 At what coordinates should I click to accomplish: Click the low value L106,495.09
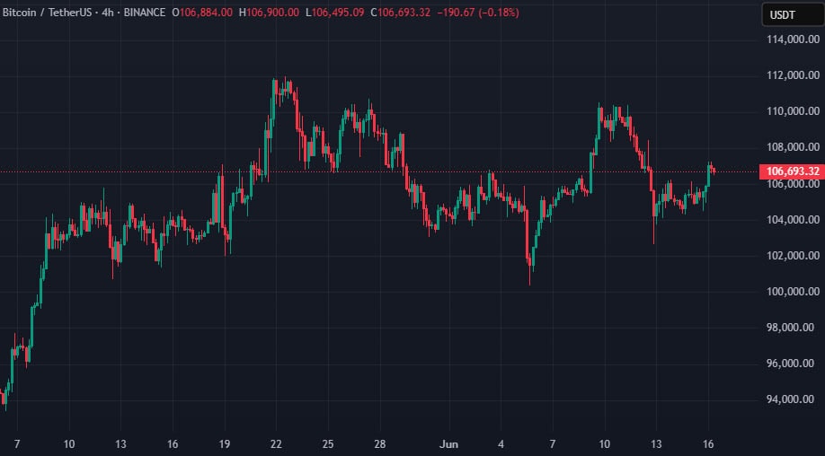click(334, 13)
